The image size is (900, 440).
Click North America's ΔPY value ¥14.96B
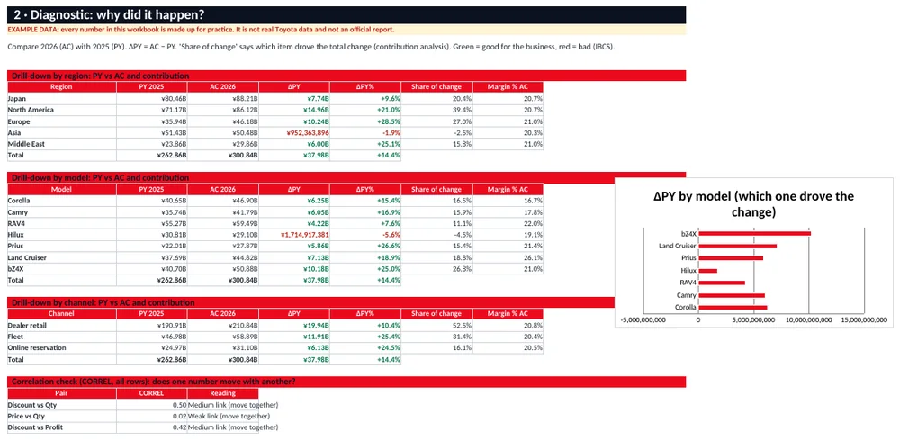[x=294, y=110]
